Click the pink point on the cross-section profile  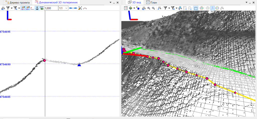click(44, 60)
